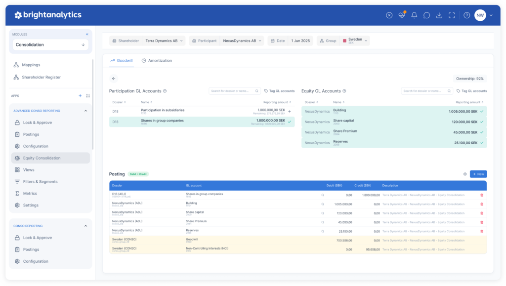This screenshot has width=506, height=286.
Task: Open the help question mark icon
Action: click(466, 15)
